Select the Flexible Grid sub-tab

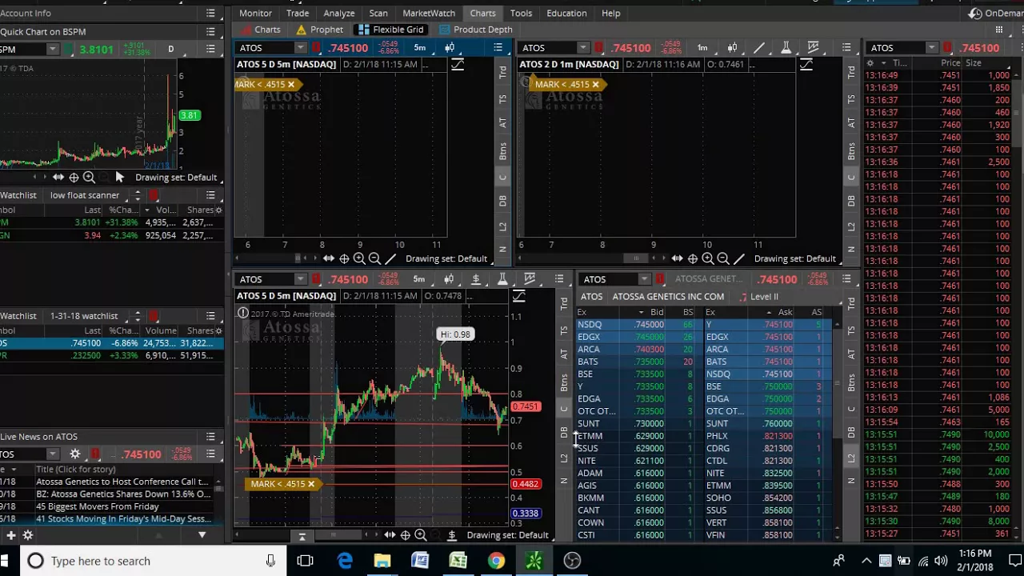tap(390, 30)
